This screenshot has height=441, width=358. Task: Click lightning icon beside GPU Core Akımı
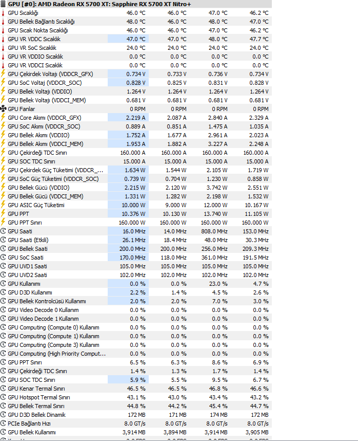pyautogui.click(x=3, y=117)
